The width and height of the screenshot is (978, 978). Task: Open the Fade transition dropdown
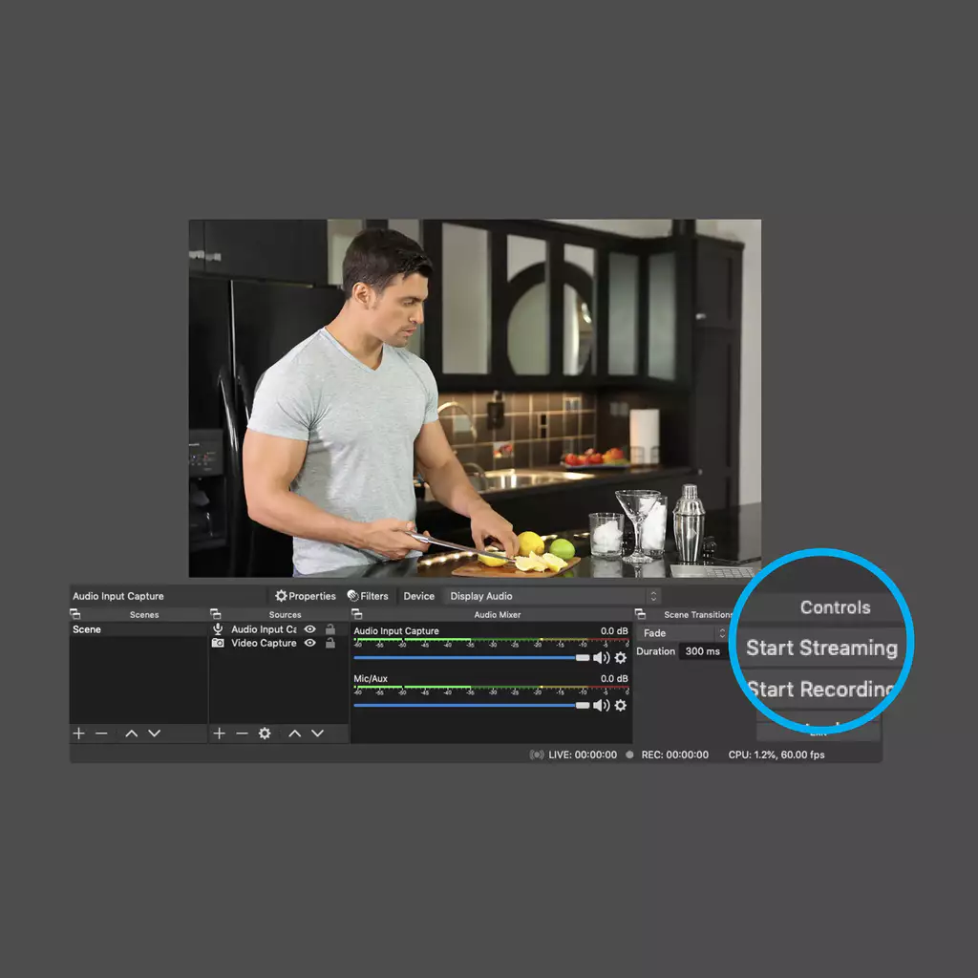tap(682, 633)
